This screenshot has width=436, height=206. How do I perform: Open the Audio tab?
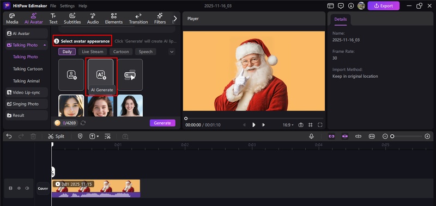click(x=93, y=18)
